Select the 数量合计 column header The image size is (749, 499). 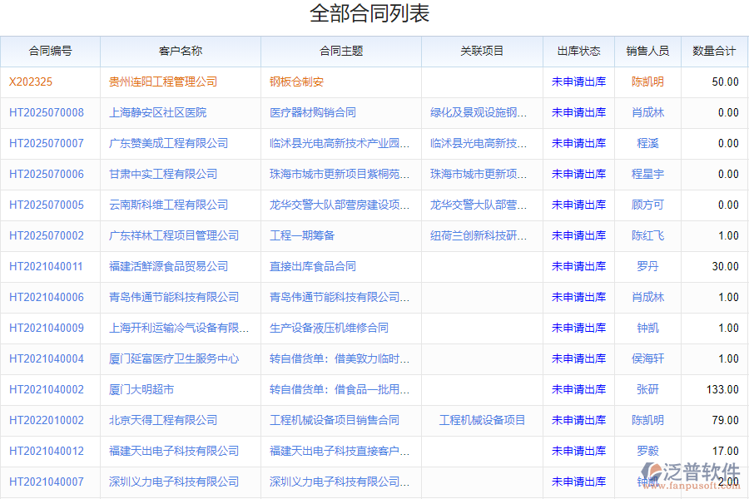(714, 51)
